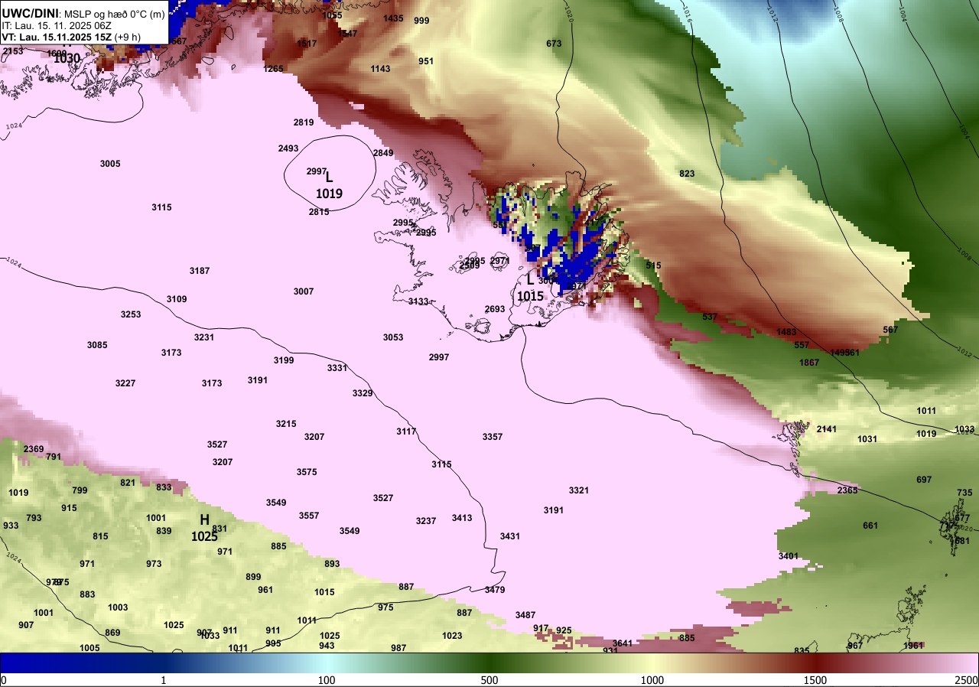Click the dark green 500 region of color scale
The image size is (979, 687).
click(489, 662)
